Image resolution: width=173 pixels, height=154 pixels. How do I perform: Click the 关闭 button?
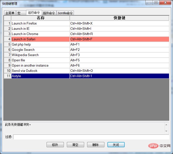tap(116, 145)
